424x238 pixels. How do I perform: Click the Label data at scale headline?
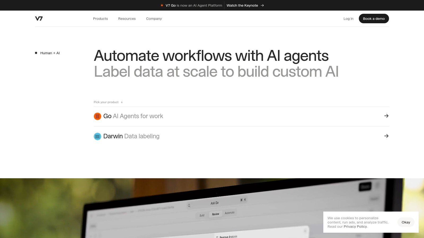pyautogui.click(x=216, y=72)
